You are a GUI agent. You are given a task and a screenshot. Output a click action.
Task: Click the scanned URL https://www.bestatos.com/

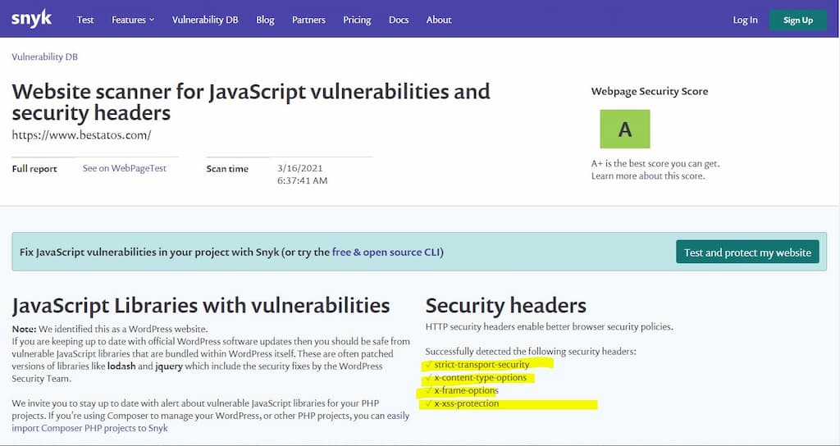[81, 135]
